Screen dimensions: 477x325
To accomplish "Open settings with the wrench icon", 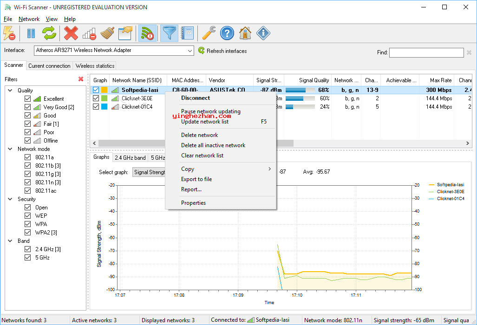I will click(x=209, y=33).
